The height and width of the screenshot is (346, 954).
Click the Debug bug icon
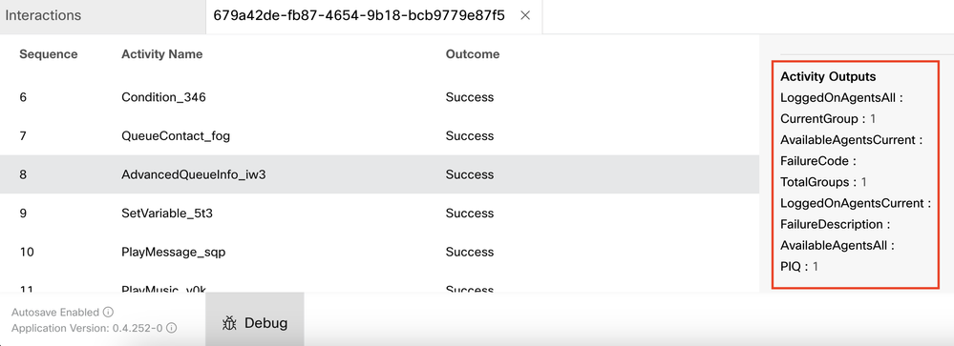(229, 323)
